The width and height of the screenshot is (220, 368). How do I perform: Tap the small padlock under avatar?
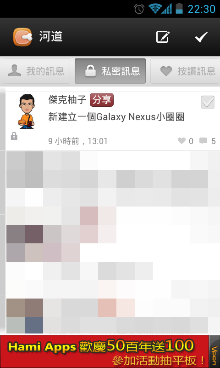coord(14,136)
